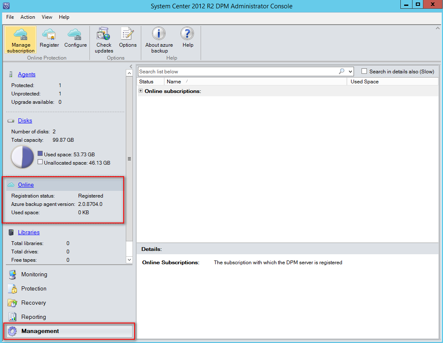Viewport: 443px width, 343px height.
Task: Open the search box dropdown arrow
Action: click(350, 72)
